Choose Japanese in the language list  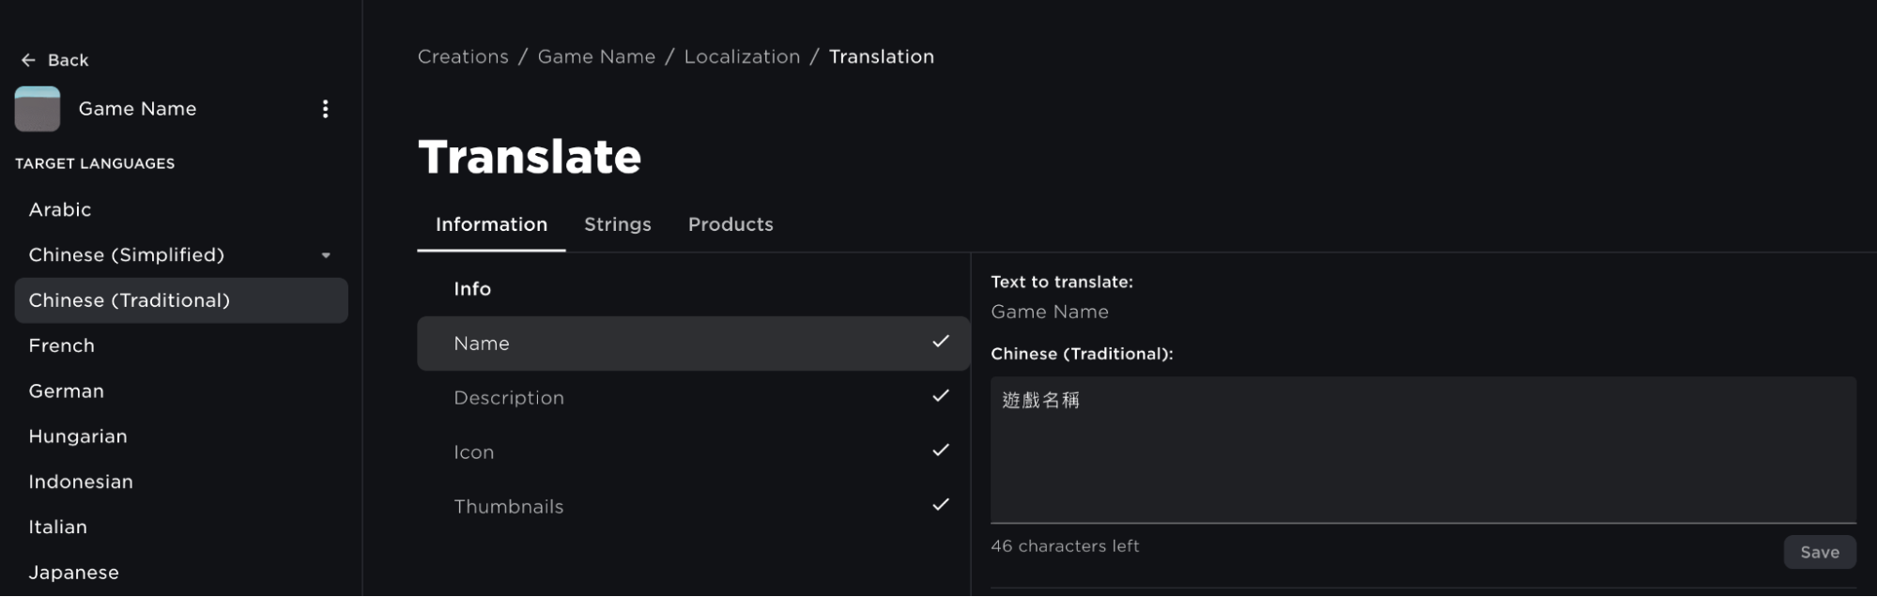coord(74,573)
